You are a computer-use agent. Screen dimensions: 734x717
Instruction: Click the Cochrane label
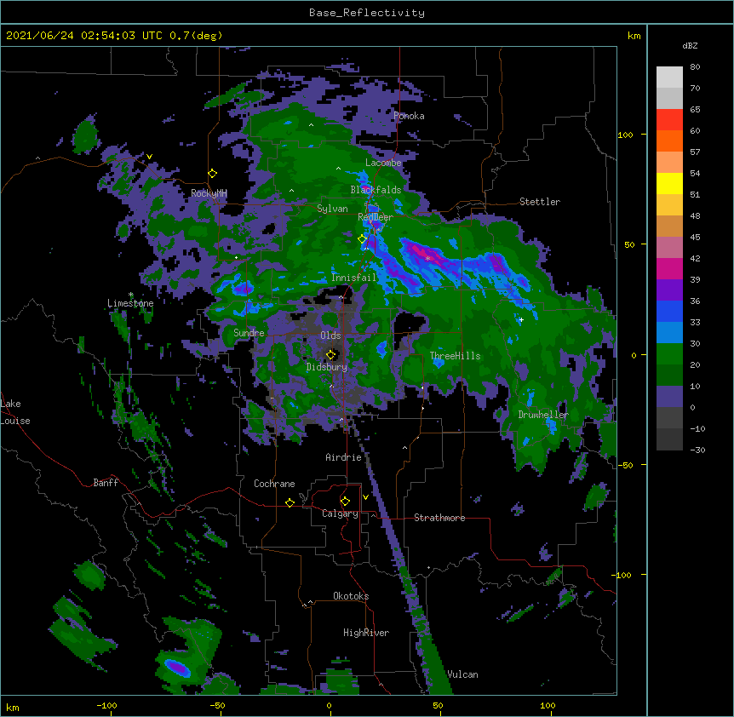click(274, 484)
